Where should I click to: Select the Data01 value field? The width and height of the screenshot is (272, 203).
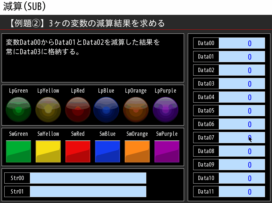[242, 57]
